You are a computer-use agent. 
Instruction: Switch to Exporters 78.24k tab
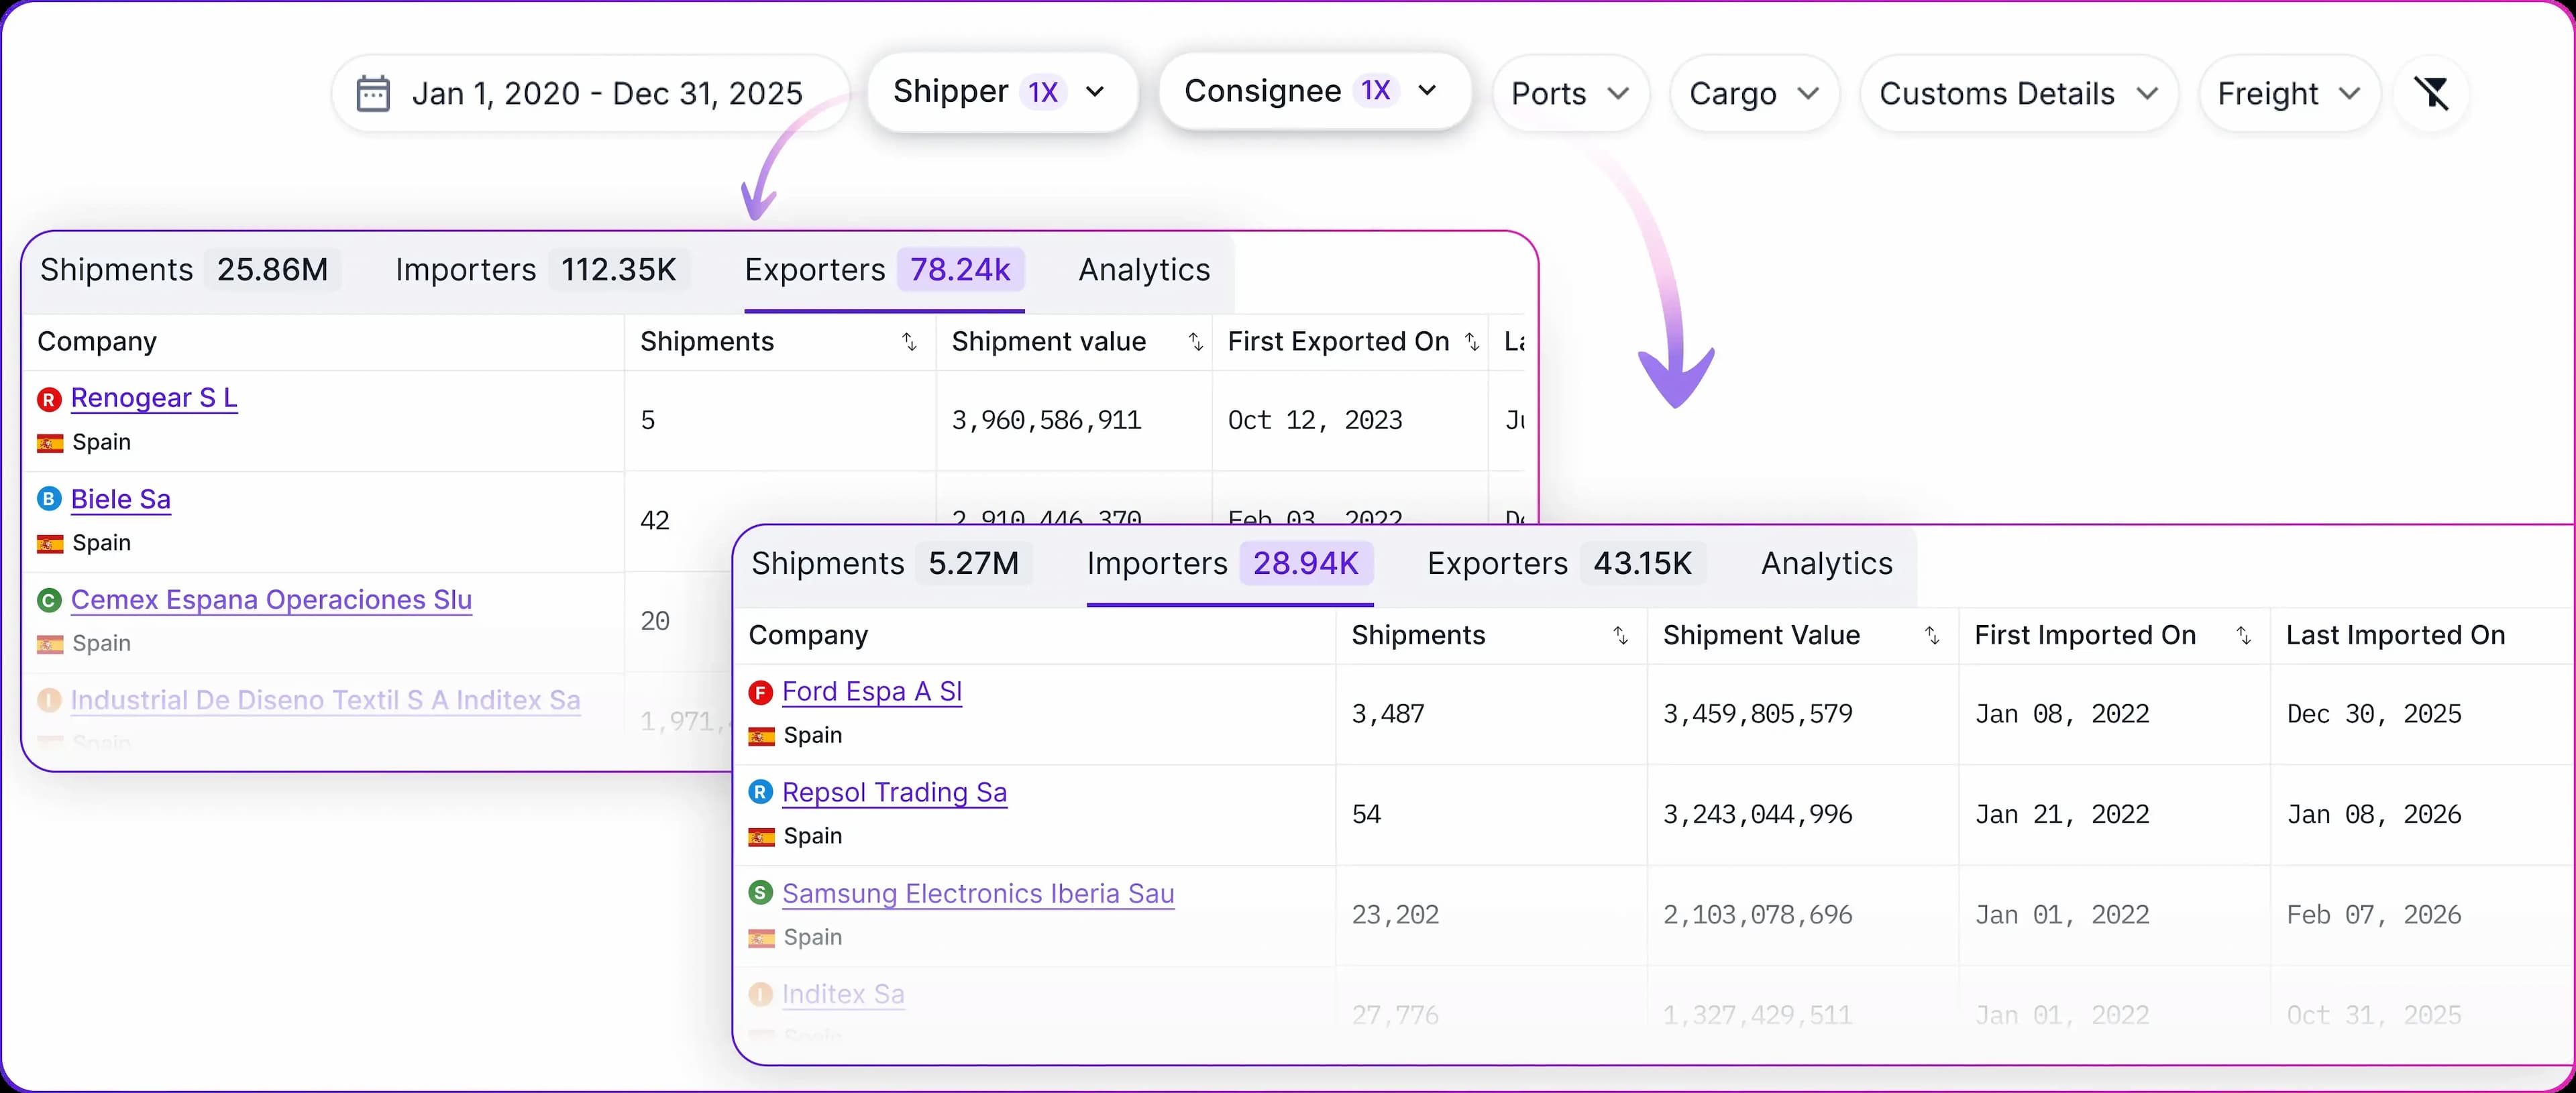click(x=883, y=270)
